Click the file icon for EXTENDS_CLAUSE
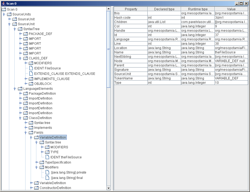250x192 pixels. tap(31, 73)
